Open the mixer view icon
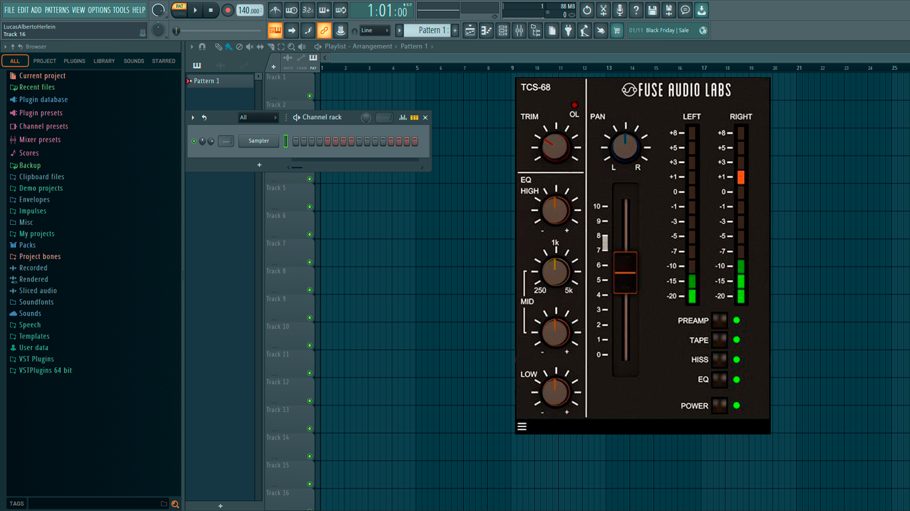This screenshot has width=910, height=511. click(519, 30)
